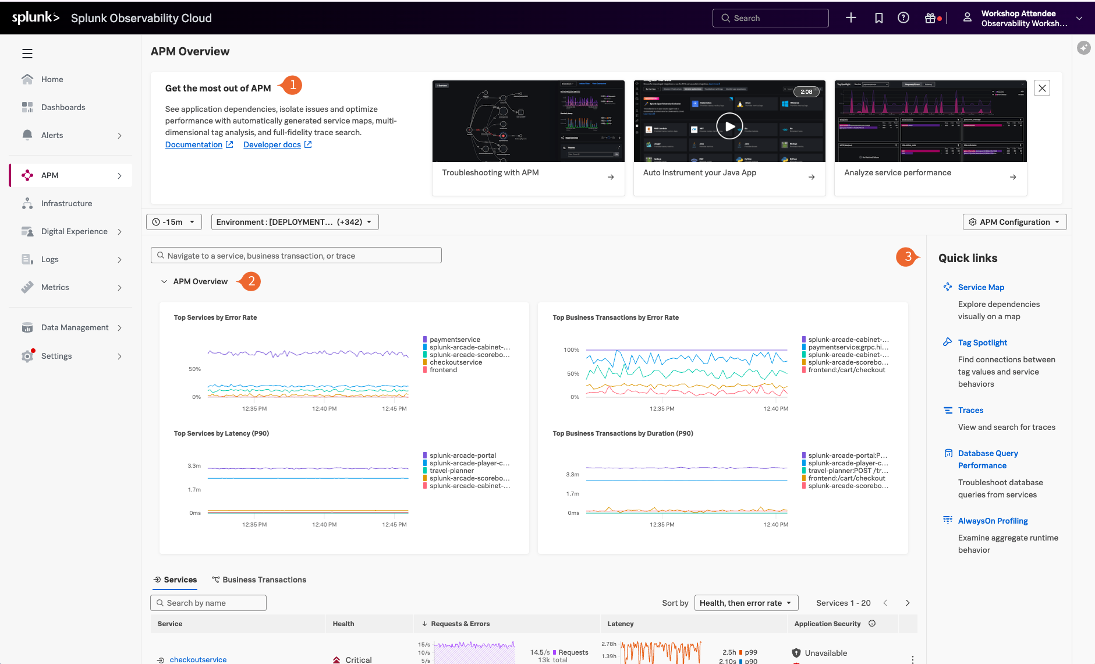This screenshot has width=1095, height=664.
Task: Expand the Data Management submenu chevron
Action: coord(119,328)
